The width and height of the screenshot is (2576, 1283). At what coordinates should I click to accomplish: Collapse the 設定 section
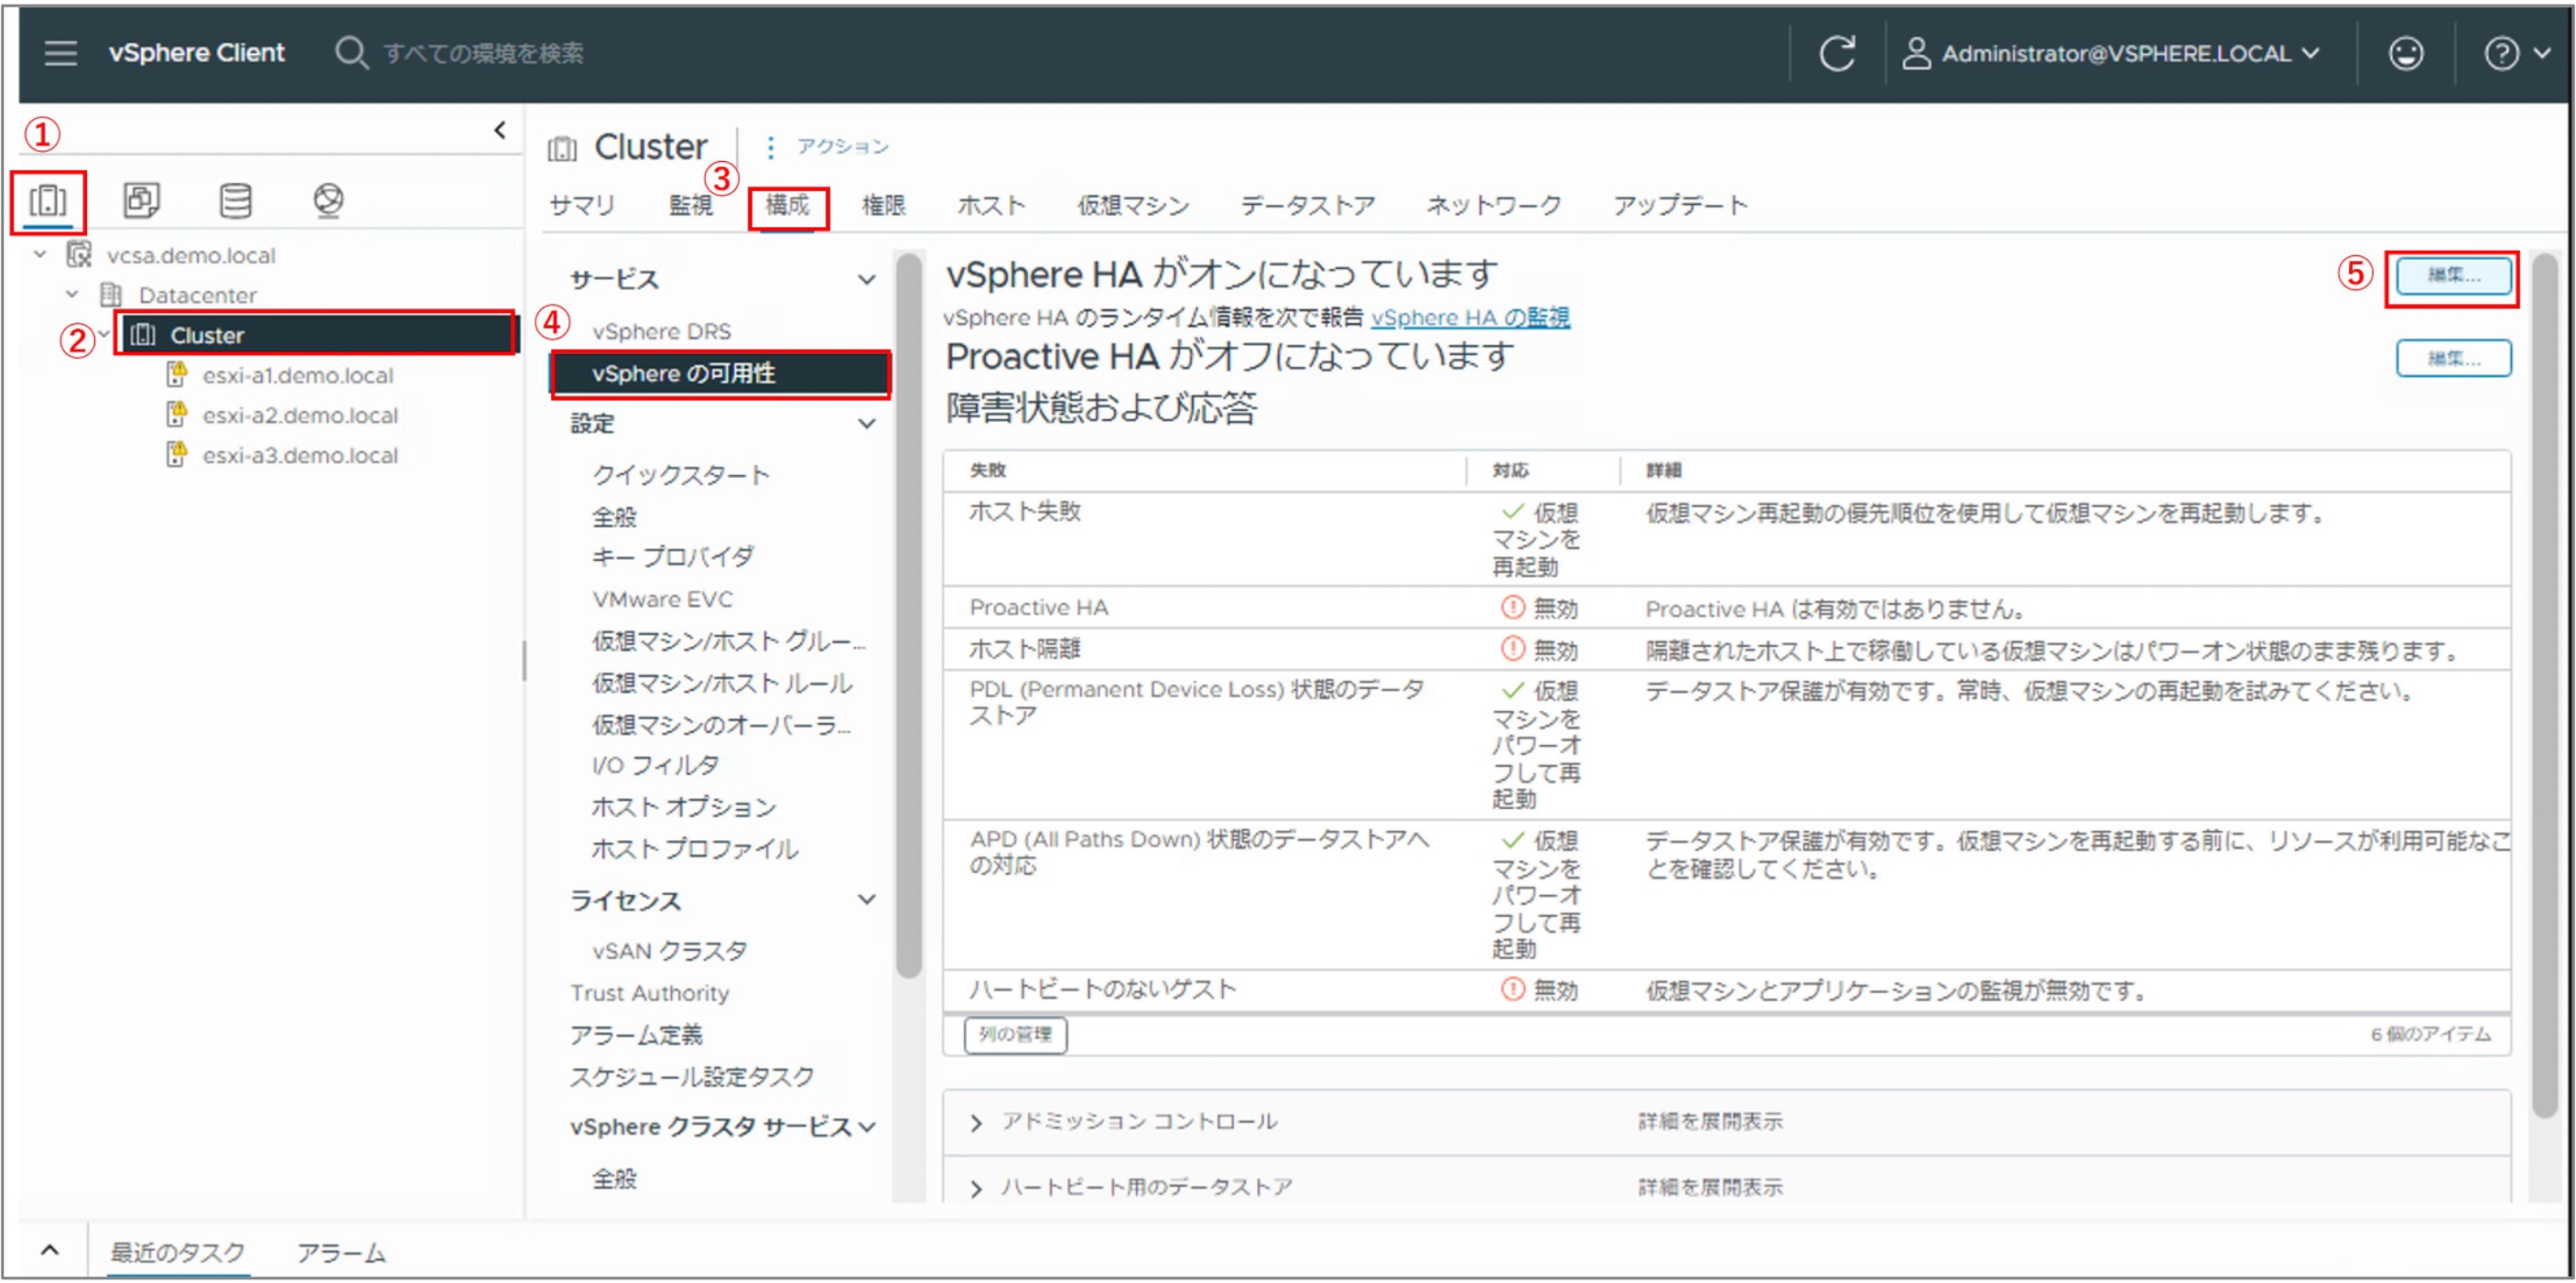click(x=867, y=423)
